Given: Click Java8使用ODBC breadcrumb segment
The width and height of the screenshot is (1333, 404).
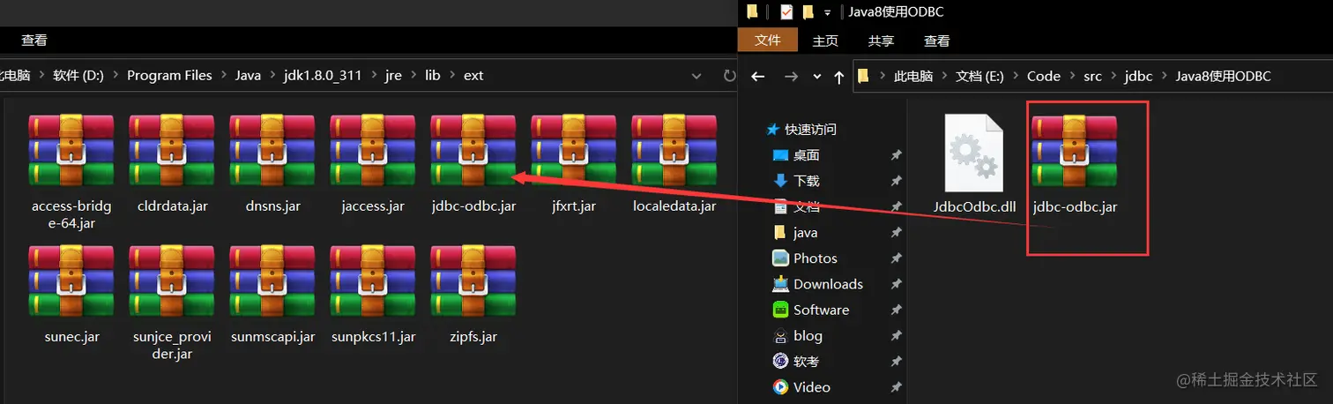Looking at the screenshot, I should pyautogui.click(x=1224, y=77).
